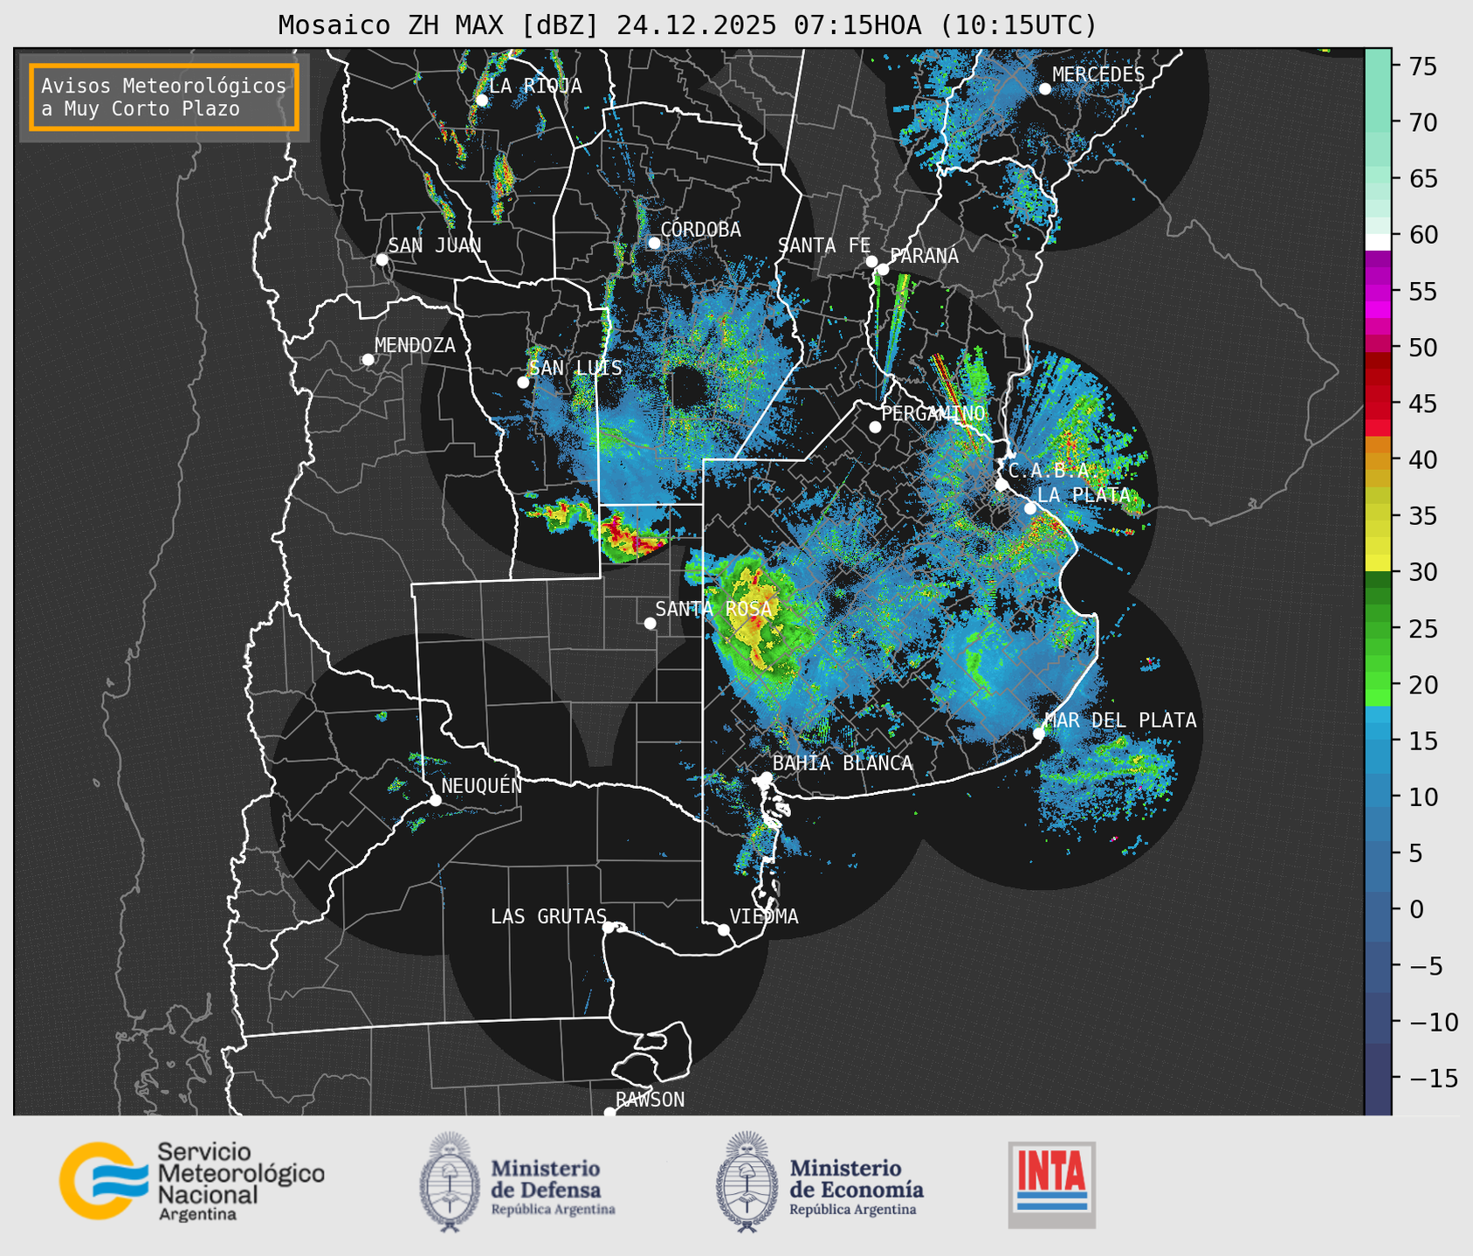Click the LA RIOJA city marker
This screenshot has height=1256, width=1473.
tap(482, 100)
